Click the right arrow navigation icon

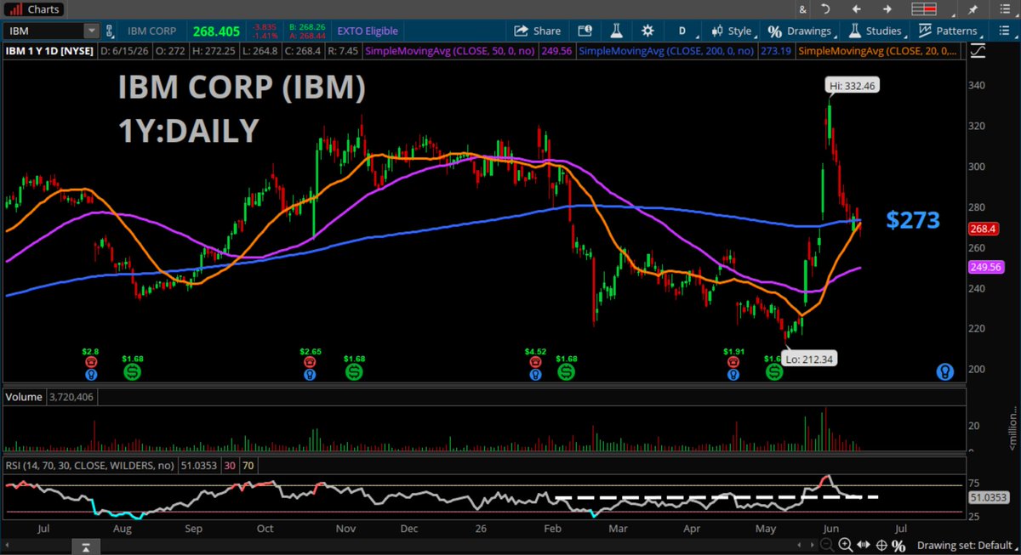click(x=887, y=9)
